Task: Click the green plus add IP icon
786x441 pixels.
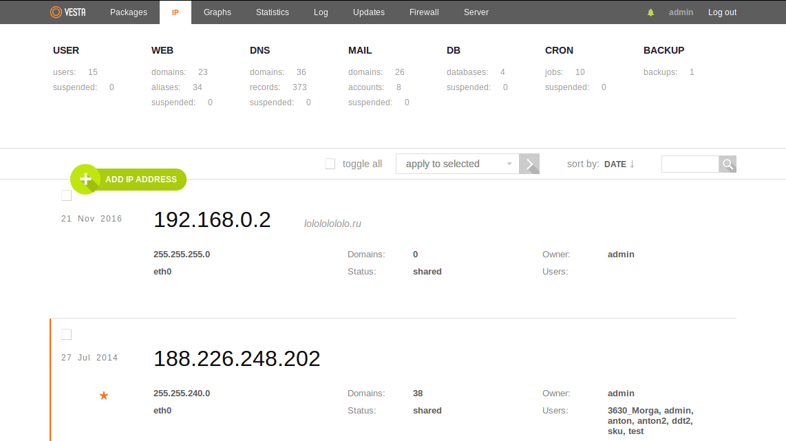Action: click(85, 180)
